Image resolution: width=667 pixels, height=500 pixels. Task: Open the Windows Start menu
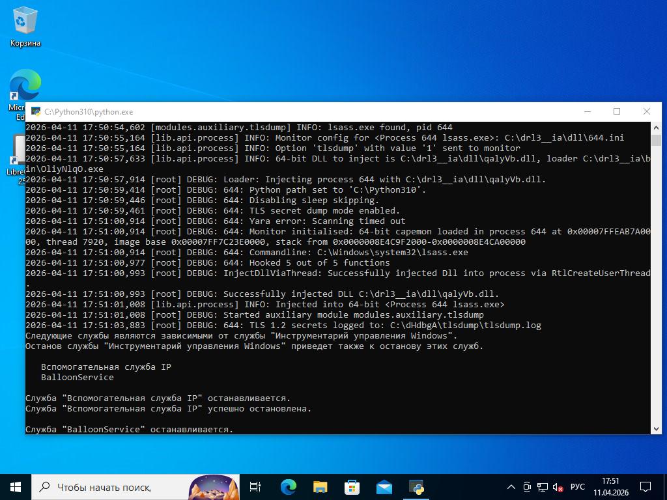[x=16, y=487]
